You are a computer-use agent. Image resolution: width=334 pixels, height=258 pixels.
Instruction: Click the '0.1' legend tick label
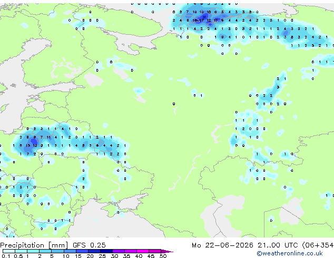pos(6,256)
